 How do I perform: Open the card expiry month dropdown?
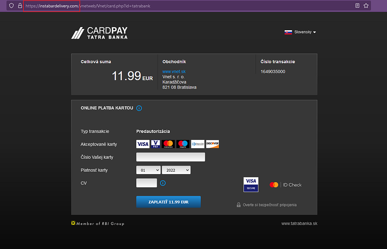point(148,170)
